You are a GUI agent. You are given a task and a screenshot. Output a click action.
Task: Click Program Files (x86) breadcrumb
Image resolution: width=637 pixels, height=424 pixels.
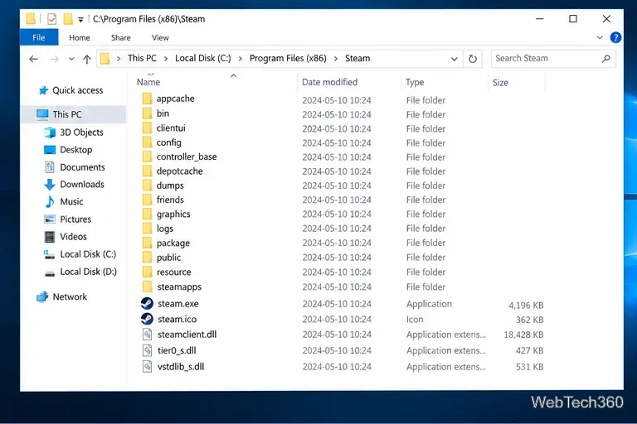(288, 59)
